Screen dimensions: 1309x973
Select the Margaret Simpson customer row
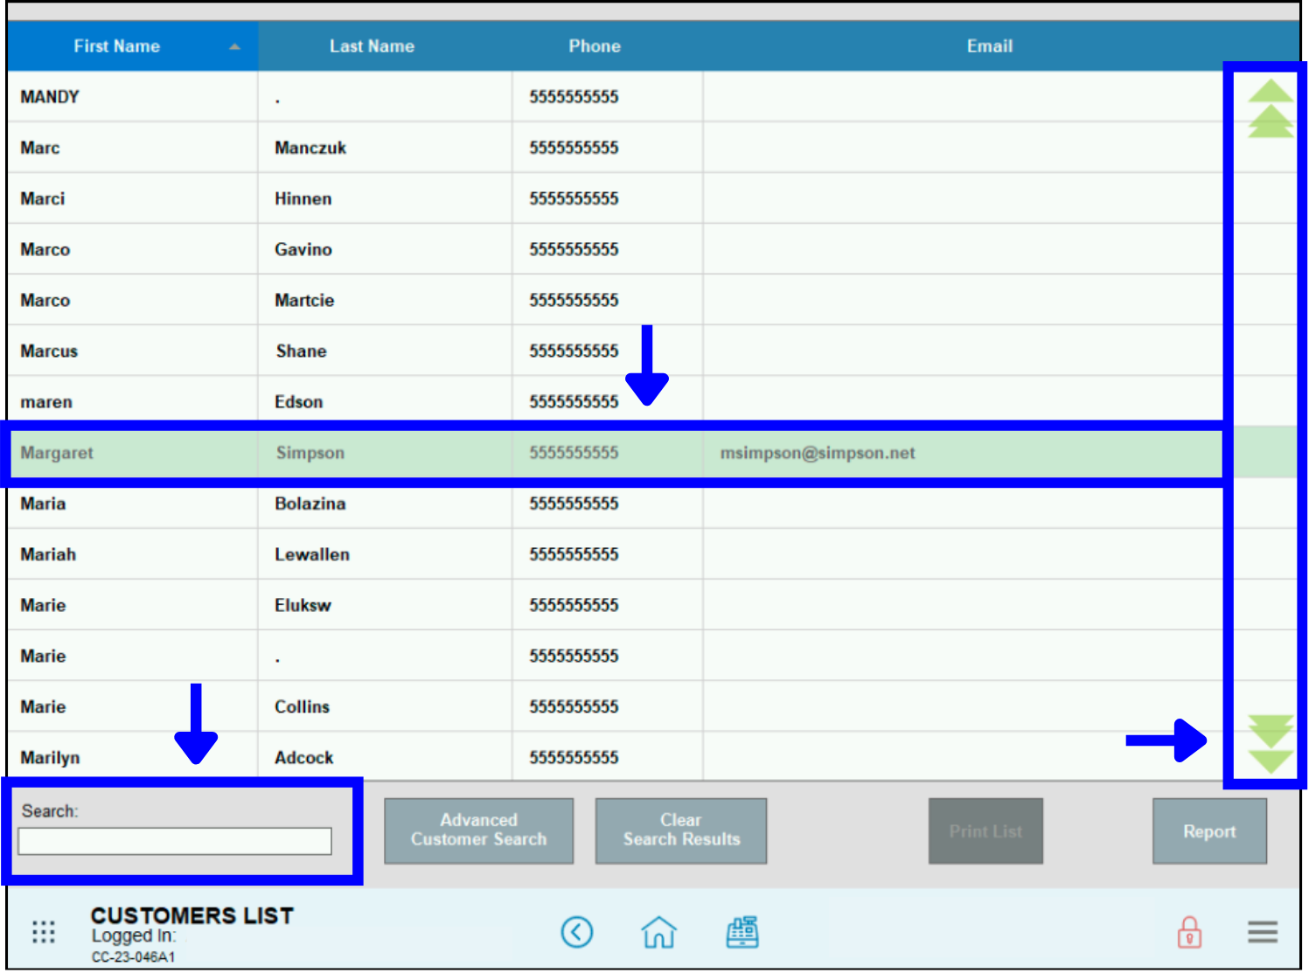coord(525,453)
